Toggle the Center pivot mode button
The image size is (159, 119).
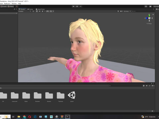pyautogui.click(x=4, y=7)
